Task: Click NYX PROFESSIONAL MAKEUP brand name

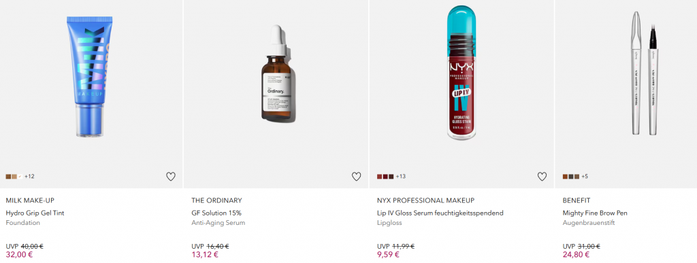Action: 426,200
